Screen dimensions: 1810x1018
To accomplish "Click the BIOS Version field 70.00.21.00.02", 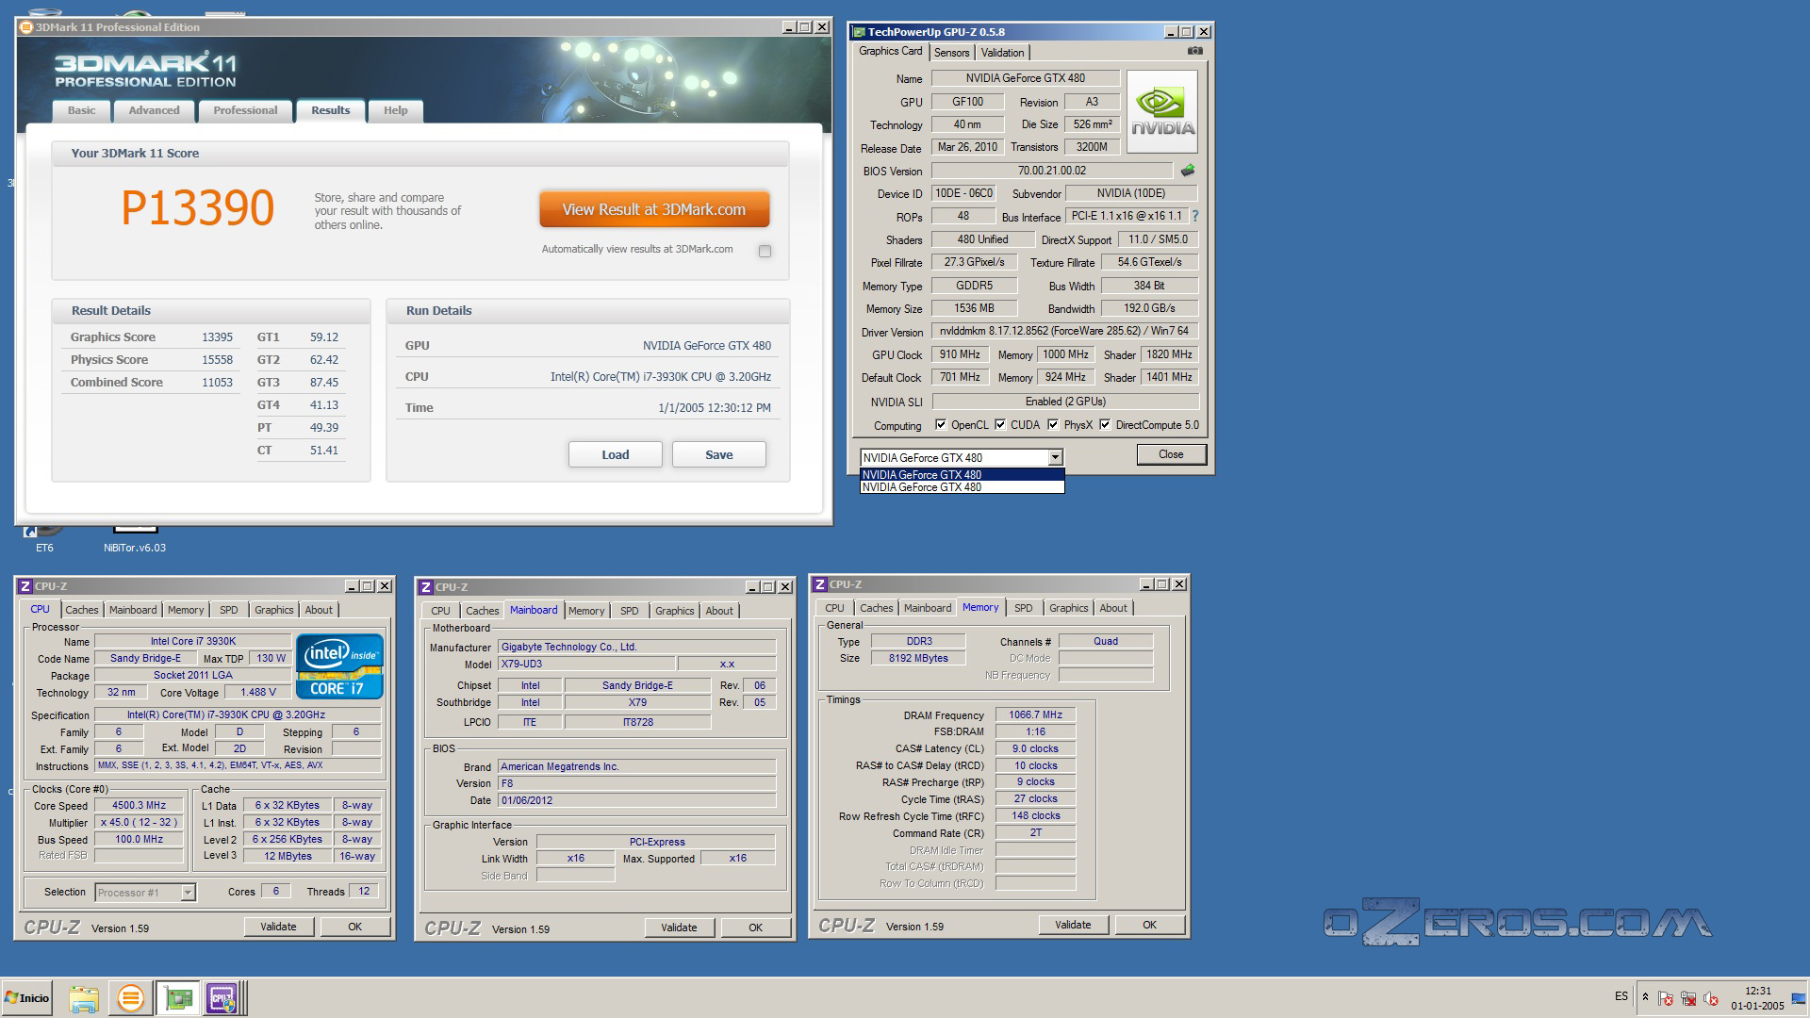I will [x=1052, y=171].
